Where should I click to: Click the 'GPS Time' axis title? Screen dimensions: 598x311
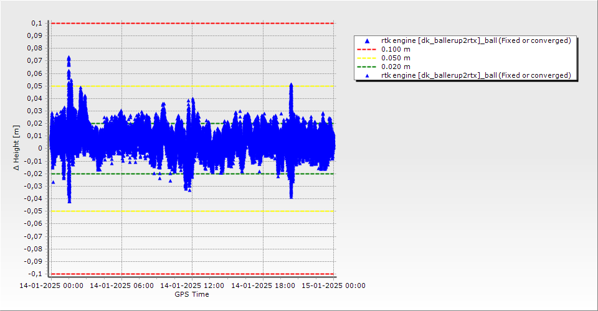192,294
